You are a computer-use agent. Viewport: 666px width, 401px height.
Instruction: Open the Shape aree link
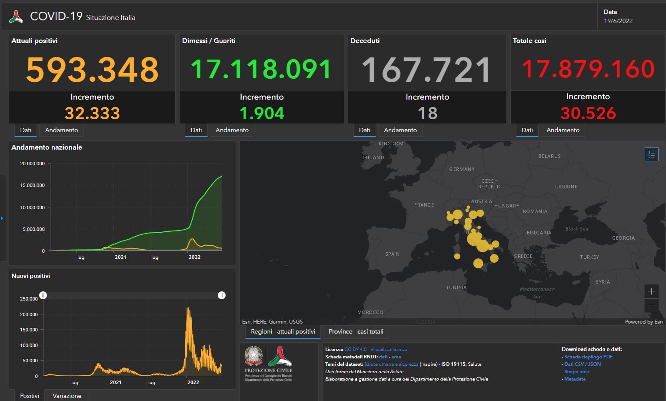[576, 371]
